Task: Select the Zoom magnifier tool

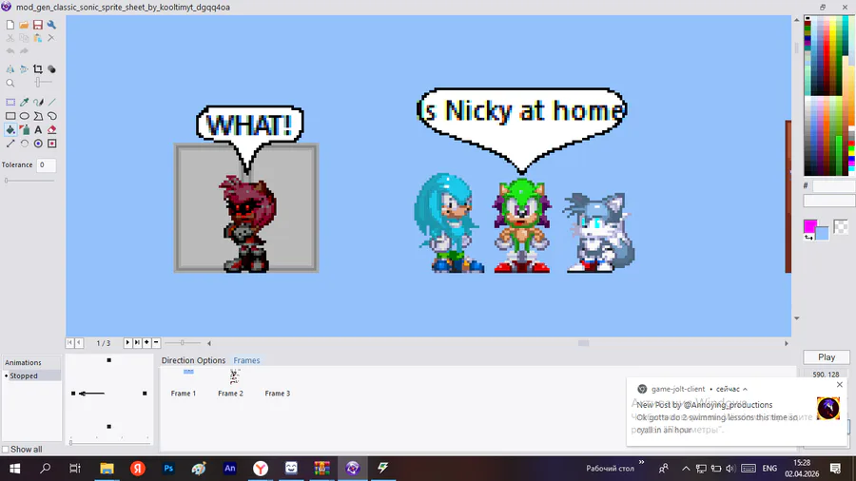Action: [x=10, y=84]
